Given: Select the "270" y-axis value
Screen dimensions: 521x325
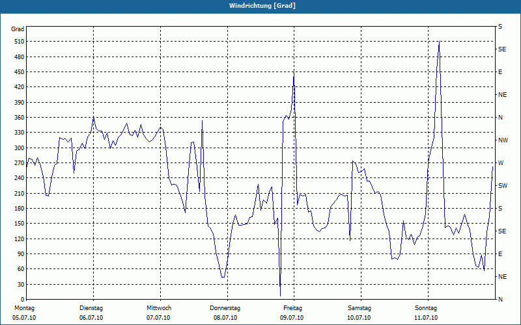Looking at the screenshot, I should point(20,163).
